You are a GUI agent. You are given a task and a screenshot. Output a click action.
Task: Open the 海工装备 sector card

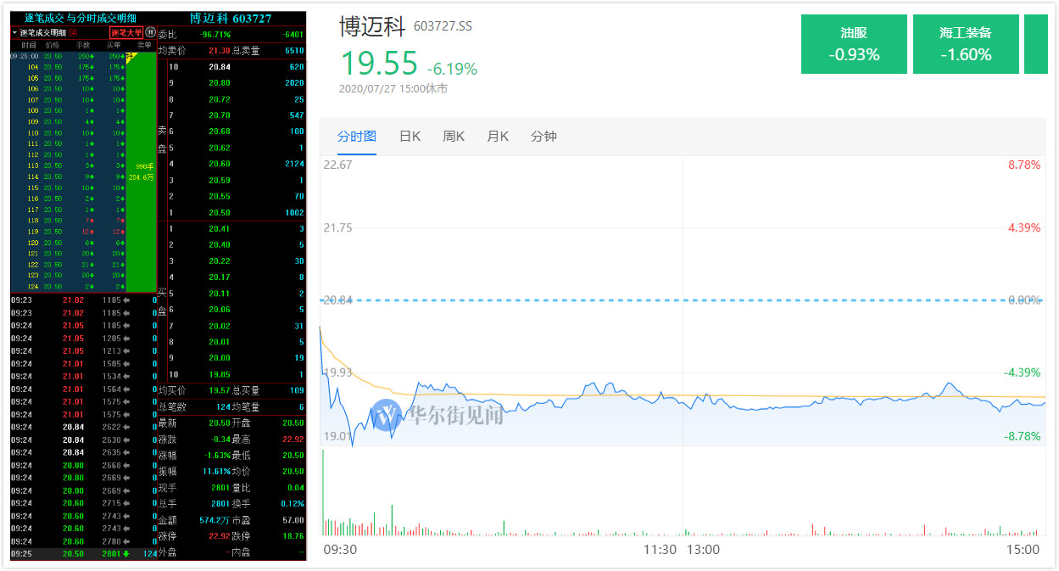pos(966,44)
